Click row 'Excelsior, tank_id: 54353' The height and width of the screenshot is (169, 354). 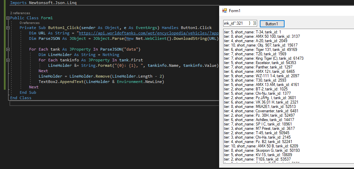[x=260, y=63]
